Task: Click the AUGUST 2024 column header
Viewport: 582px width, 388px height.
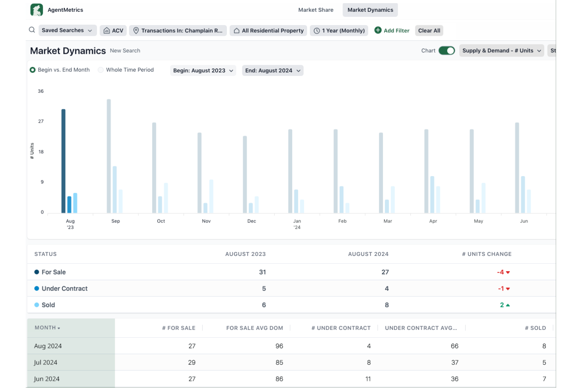Action: (x=368, y=254)
